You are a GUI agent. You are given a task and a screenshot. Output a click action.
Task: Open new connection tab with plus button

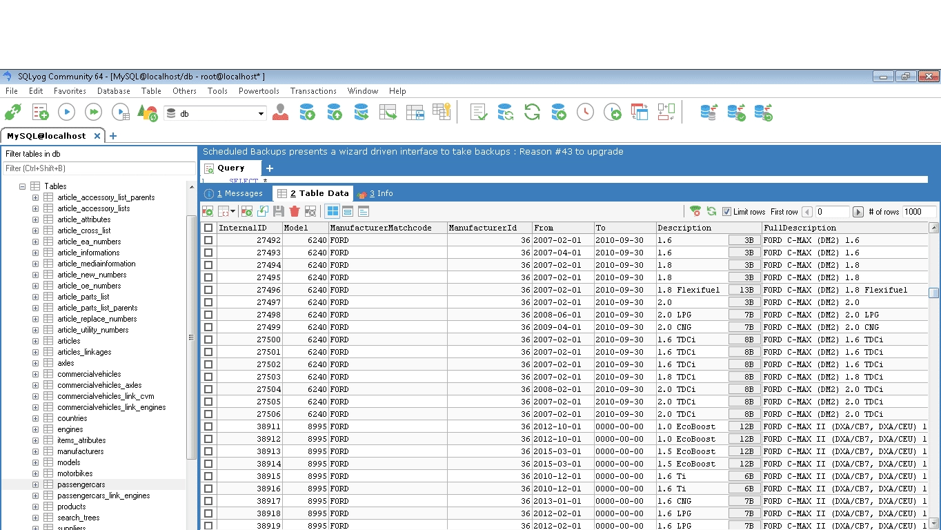point(113,136)
